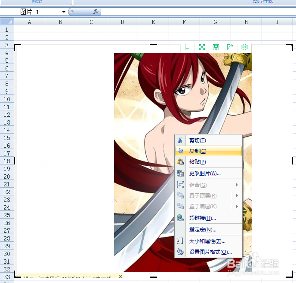Open Format Picture (设置图片格式) option
The height and width of the screenshot is (283, 296).
coord(208,252)
